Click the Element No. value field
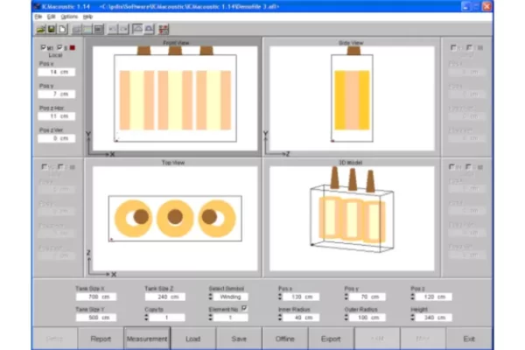 pyautogui.click(x=231, y=318)
